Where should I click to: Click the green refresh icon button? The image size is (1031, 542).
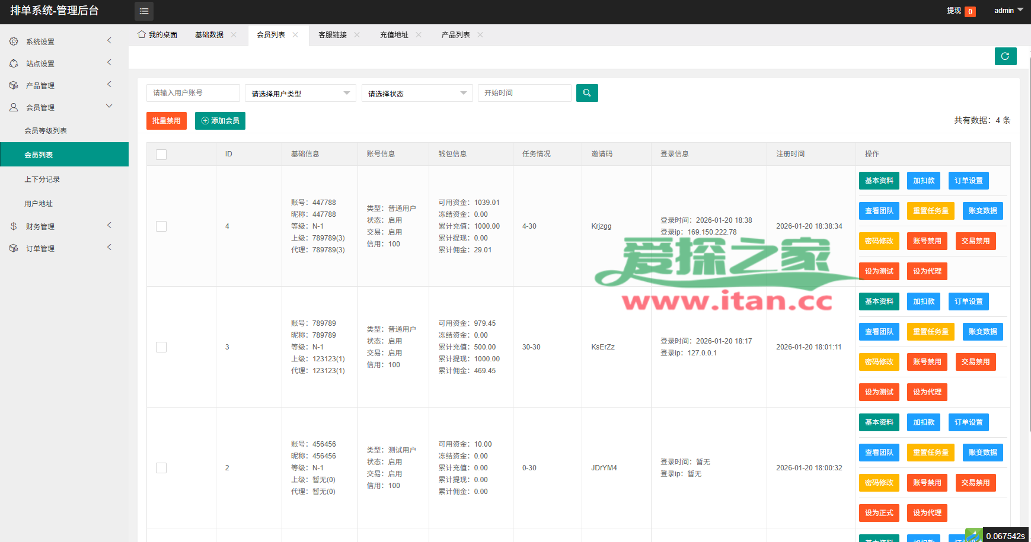tap(1005, 56)
